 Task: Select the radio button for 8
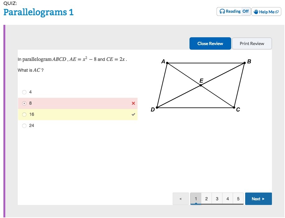click(x=24, y=103)
